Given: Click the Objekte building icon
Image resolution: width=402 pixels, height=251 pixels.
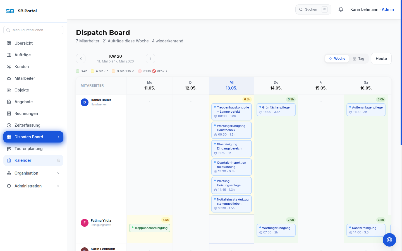Looking at the screenshot, I should click(9, 90).
